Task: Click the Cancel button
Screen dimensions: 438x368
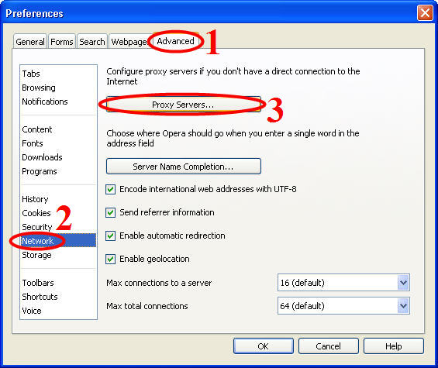Action: pyautogui.click(x=329, y=346)
